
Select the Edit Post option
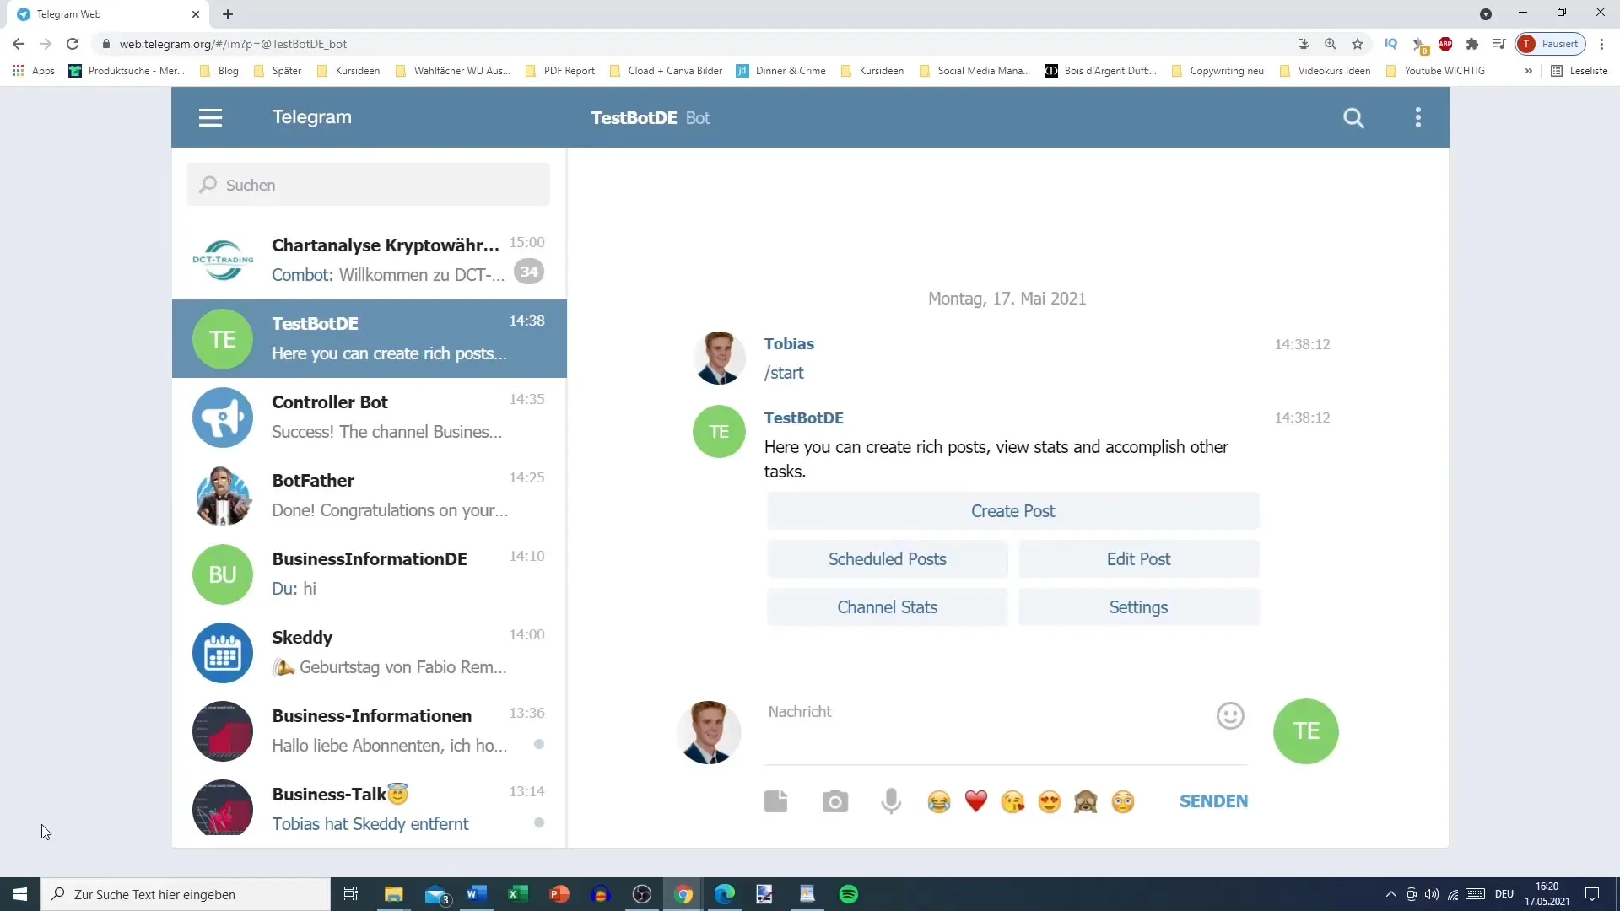coord(1138,558)
